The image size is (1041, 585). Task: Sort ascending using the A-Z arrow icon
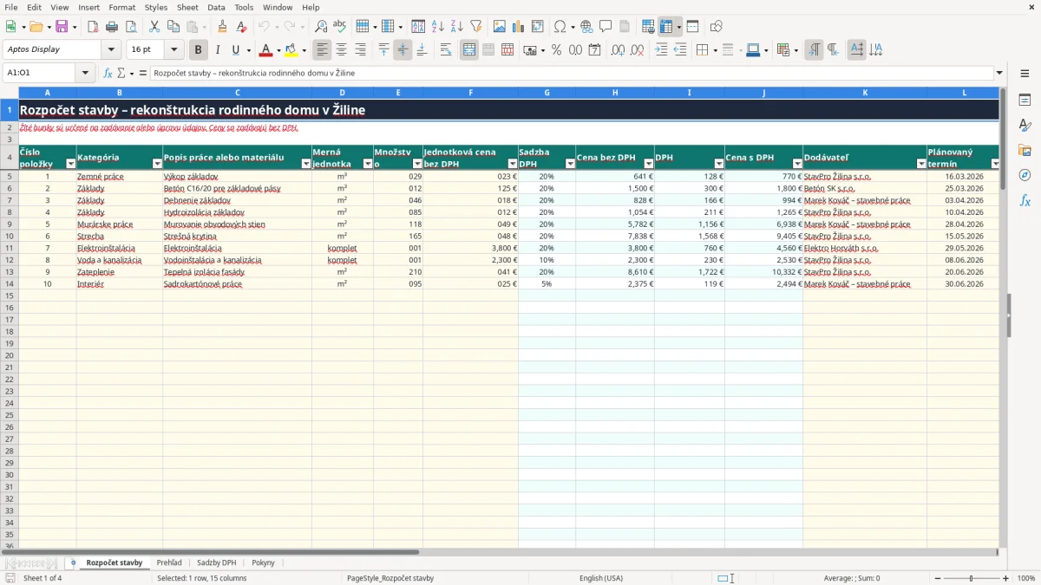point(438,27)
